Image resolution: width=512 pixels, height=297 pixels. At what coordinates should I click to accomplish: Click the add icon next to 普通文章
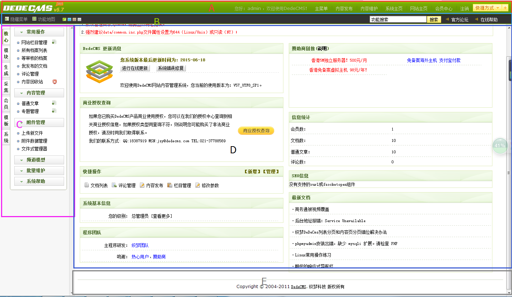54,103
